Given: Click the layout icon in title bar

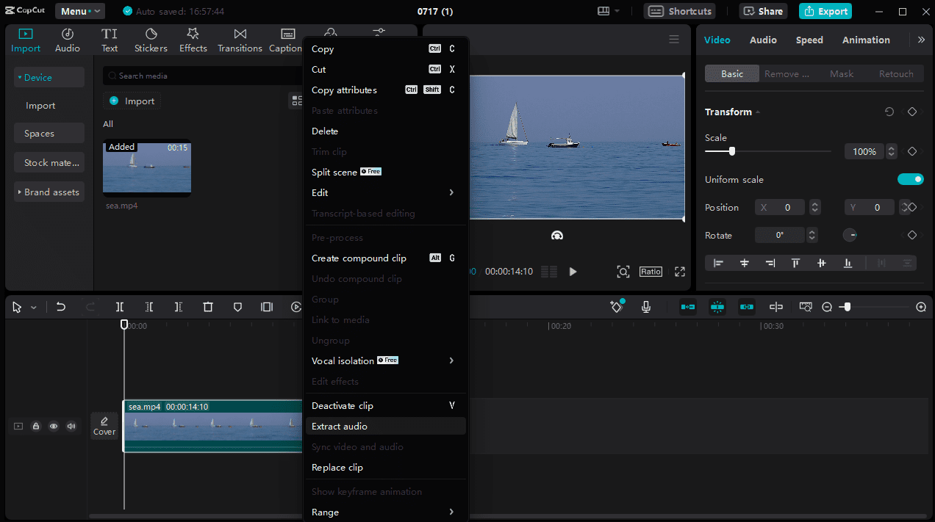Looking at the screenshot, I should [603, 11].
